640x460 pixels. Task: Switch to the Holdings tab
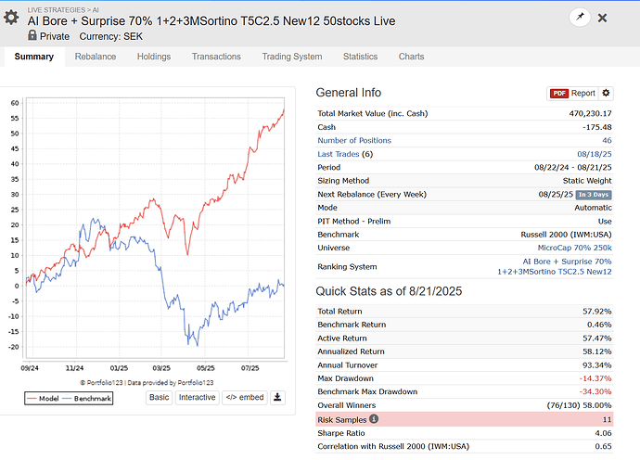[153, 57]
